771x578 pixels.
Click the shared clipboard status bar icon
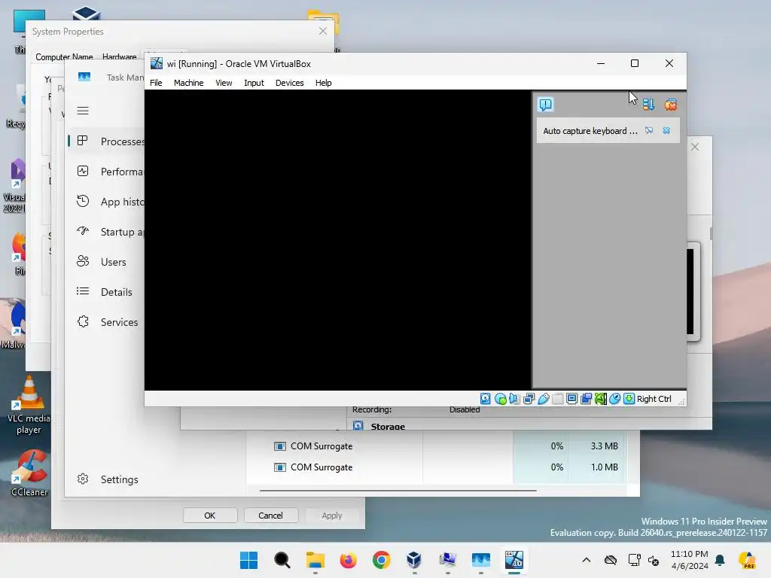point(586,399)
